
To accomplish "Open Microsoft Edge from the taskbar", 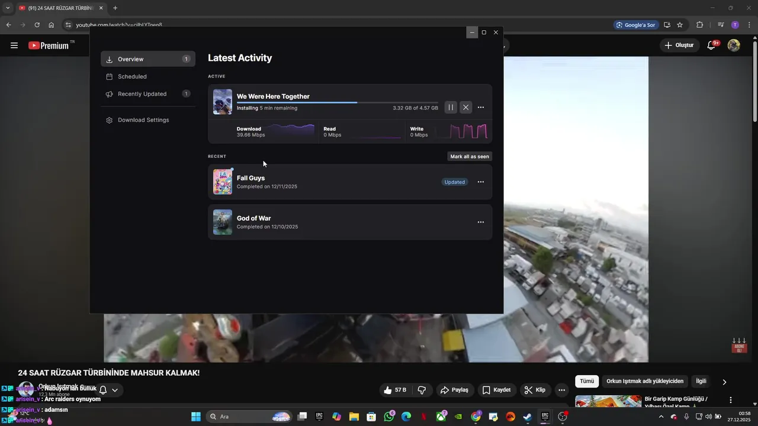I will [x=406, y=417].
